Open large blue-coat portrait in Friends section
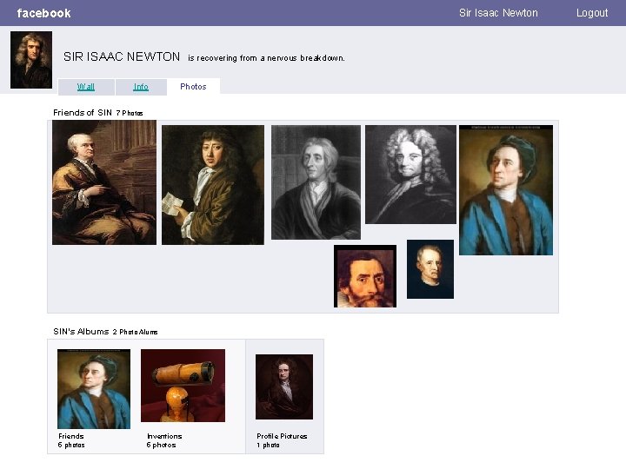This screenshot has width=626, height=469. tap(506, 190)
